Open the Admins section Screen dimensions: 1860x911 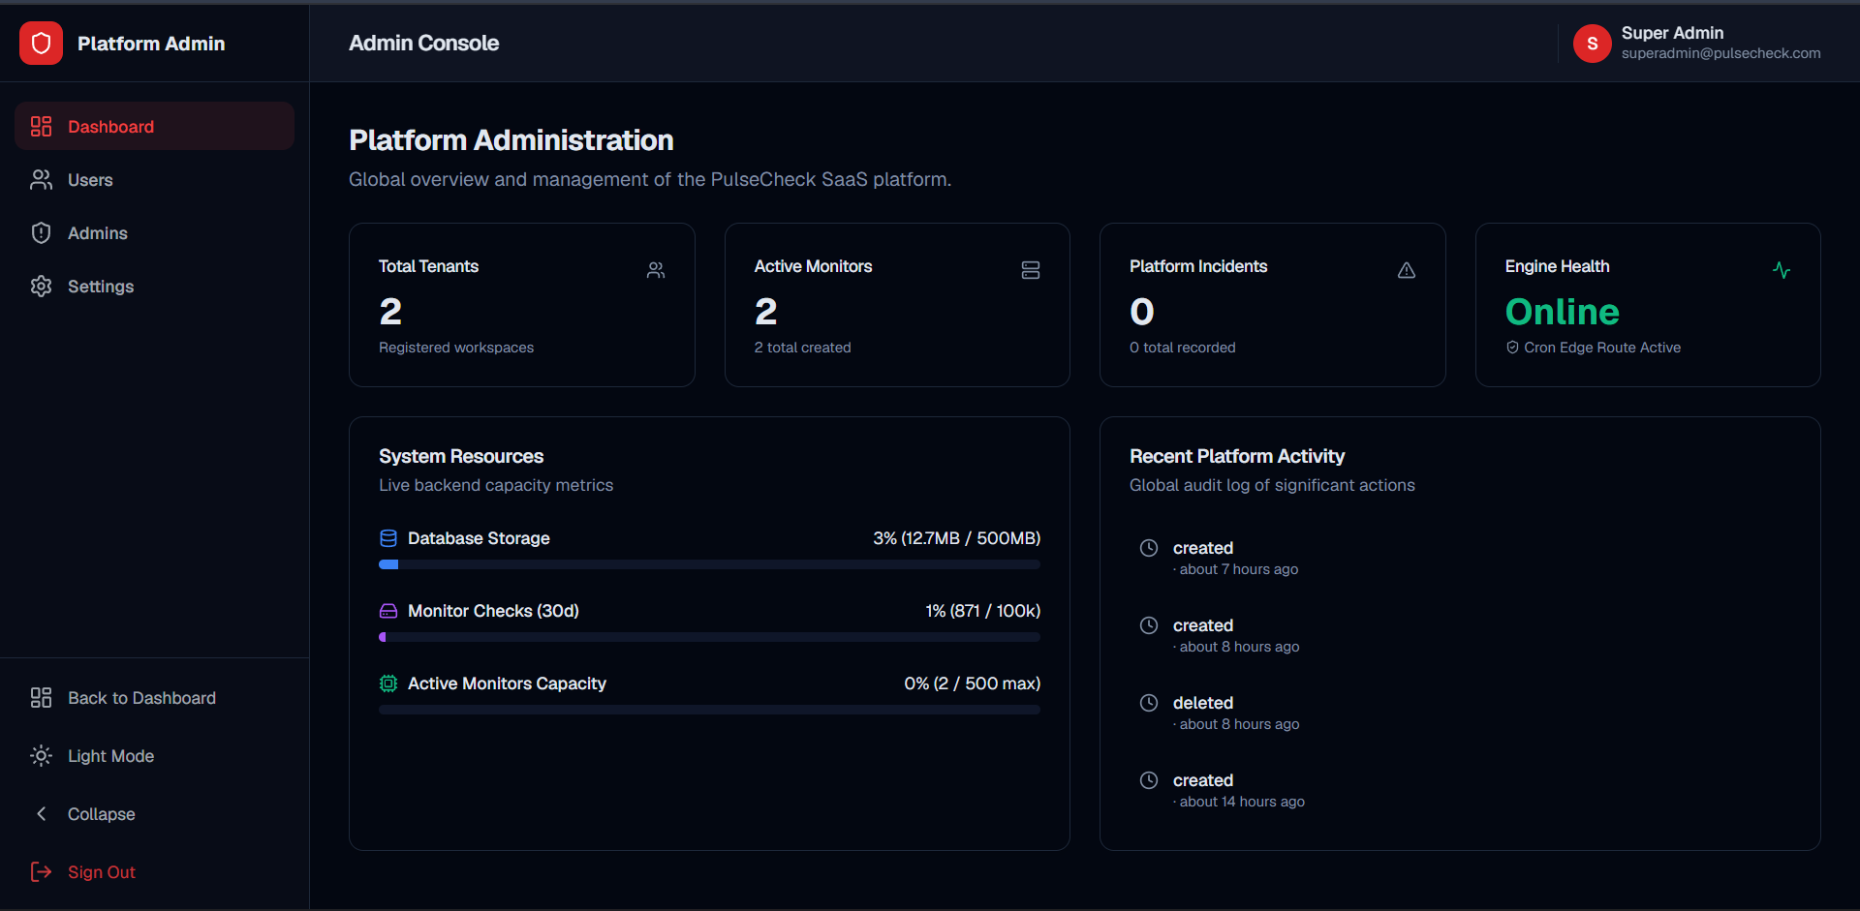(x=154, y=232)
